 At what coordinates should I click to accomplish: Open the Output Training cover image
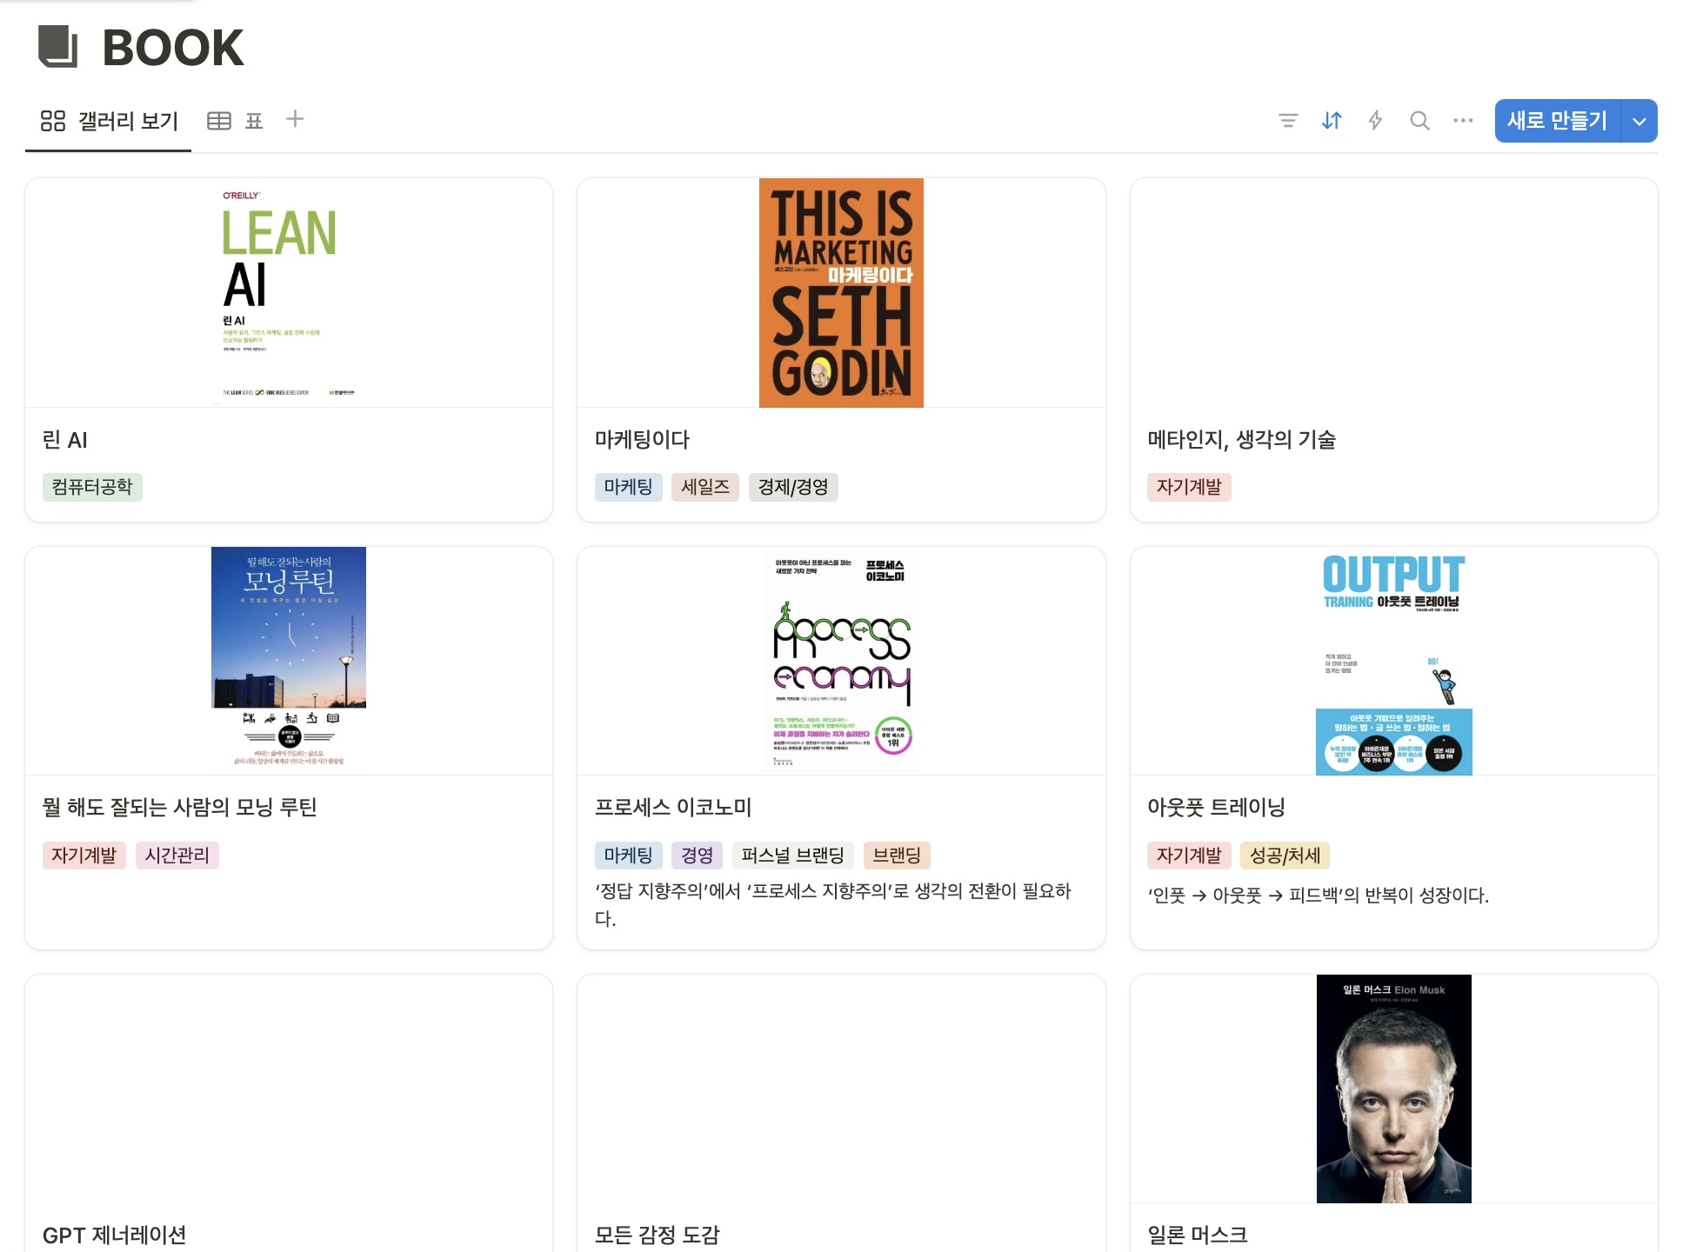pos(1393,661)
